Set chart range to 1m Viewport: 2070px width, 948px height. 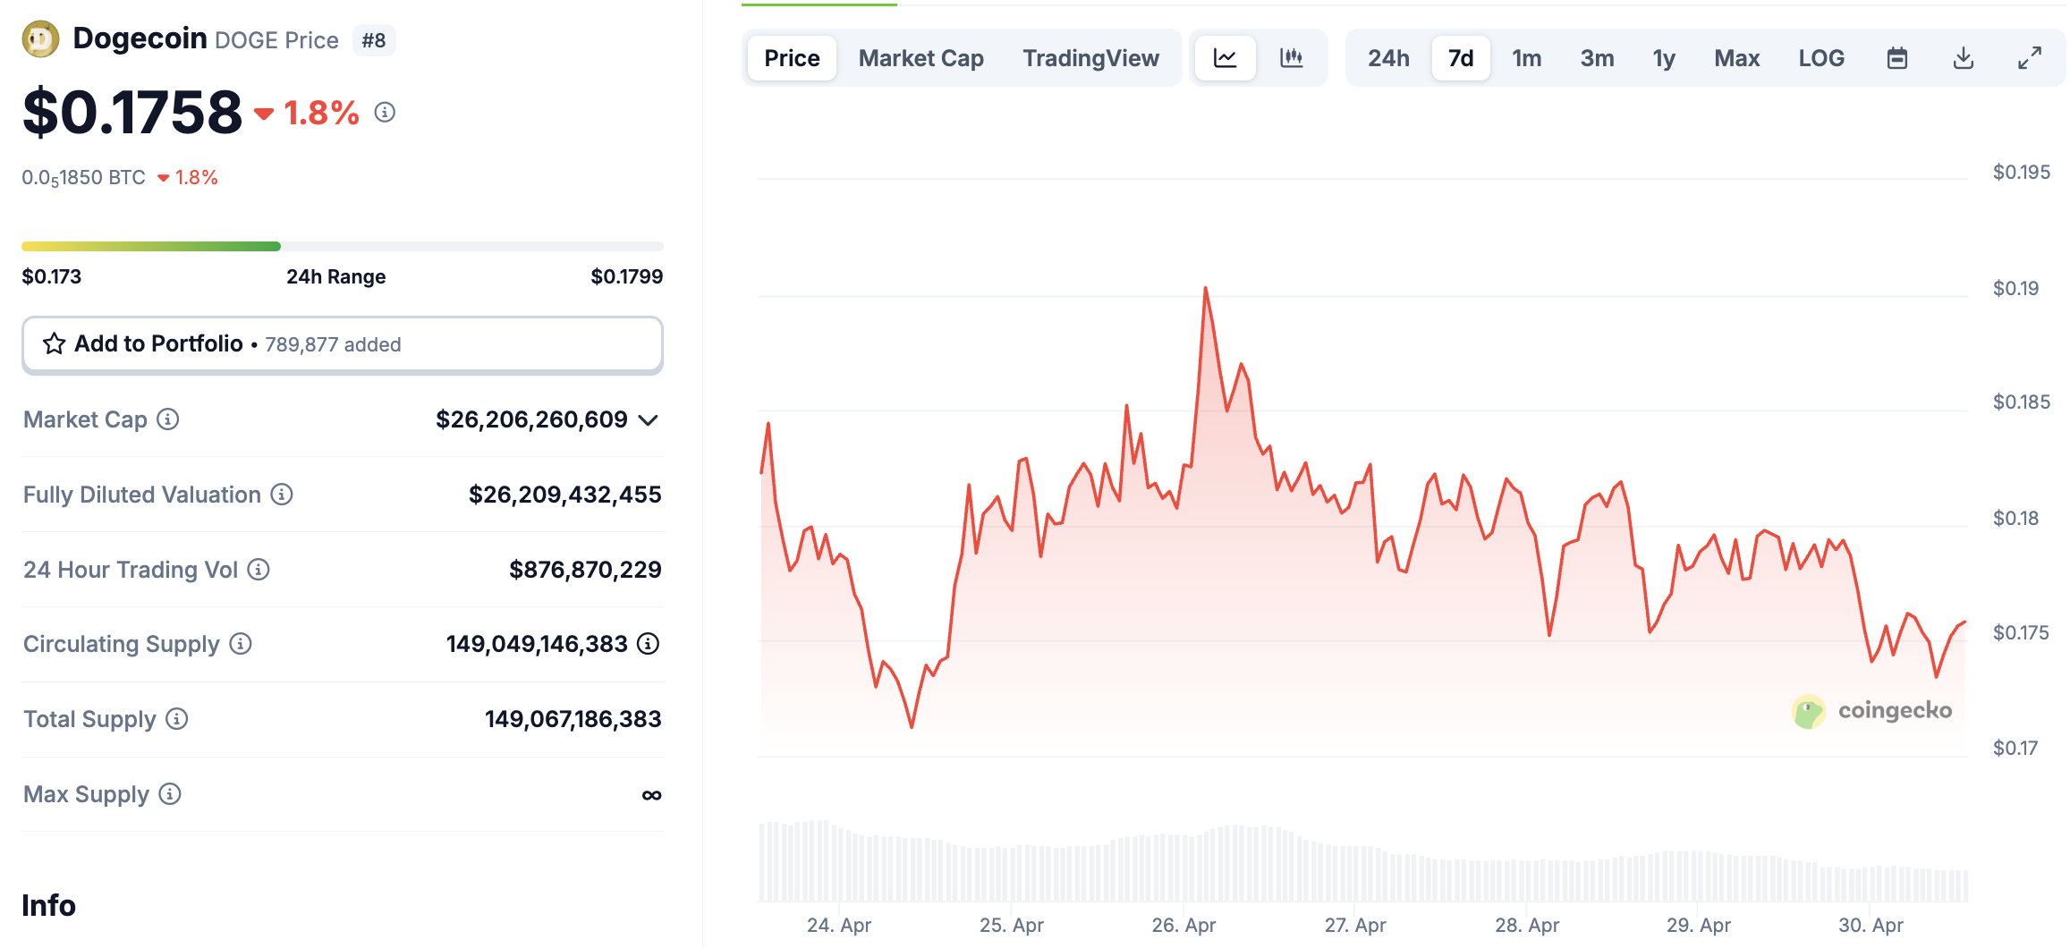[1527, 58]
